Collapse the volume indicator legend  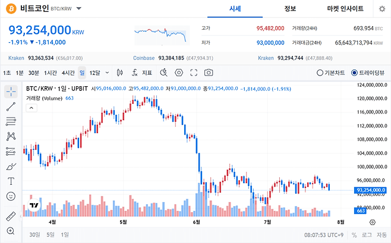[x=31, y=108]
